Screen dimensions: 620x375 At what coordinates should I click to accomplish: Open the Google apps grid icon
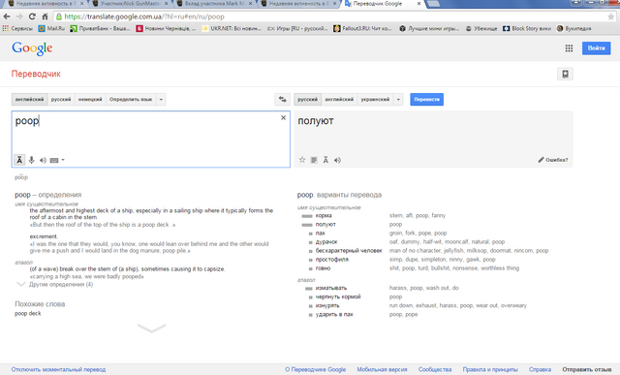(x=569, y=48)
